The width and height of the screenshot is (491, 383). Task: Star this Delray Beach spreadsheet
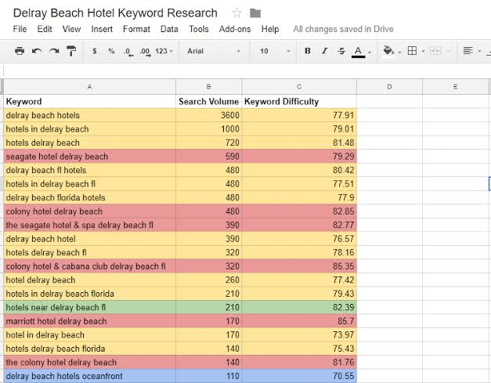(236, 13)
